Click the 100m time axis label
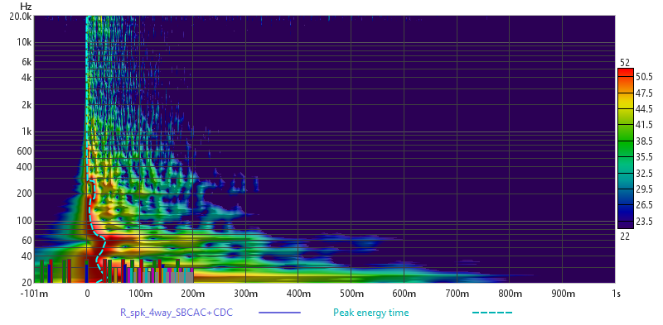 coord(140,293)
